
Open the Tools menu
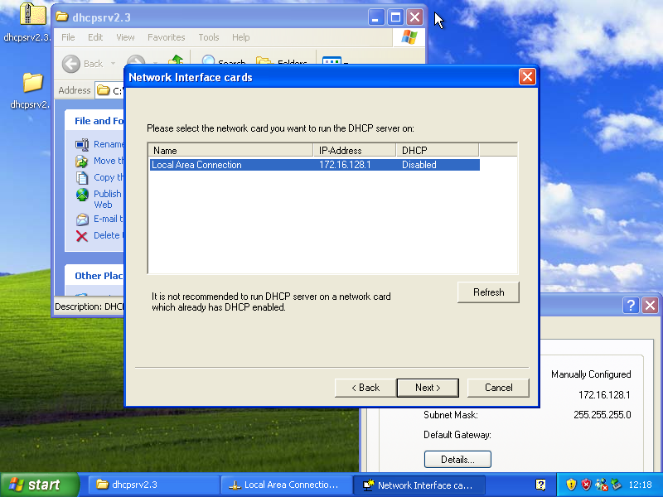pos(209,37)
